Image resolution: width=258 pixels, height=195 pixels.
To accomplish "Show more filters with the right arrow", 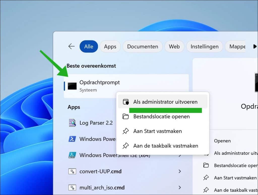I will click(x=255, y=46).
